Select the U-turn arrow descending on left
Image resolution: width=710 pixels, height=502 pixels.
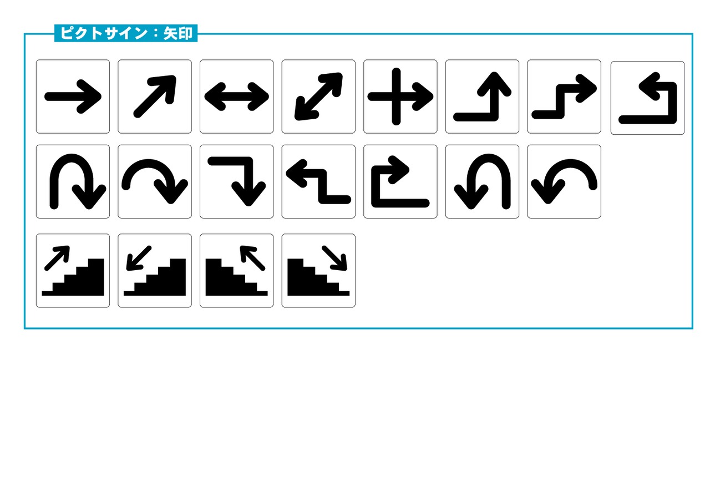[482, 181]
